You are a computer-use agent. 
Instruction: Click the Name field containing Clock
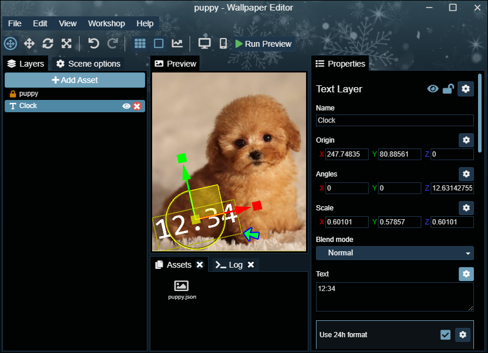click(394, 120)
